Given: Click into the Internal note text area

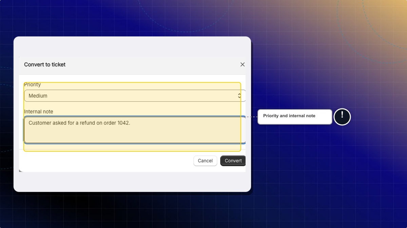Looking at the screenshot, I should 135,130.
